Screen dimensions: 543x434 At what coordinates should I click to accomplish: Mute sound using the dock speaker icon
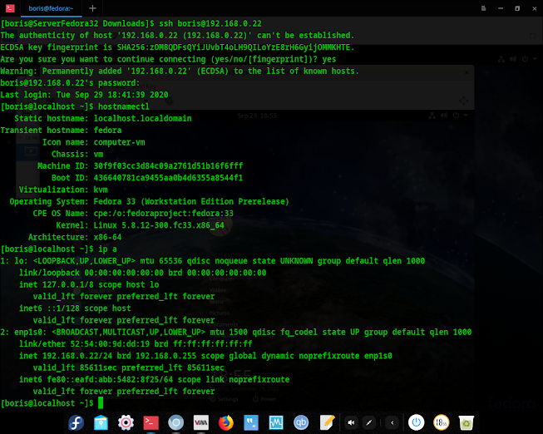[351, 422]
